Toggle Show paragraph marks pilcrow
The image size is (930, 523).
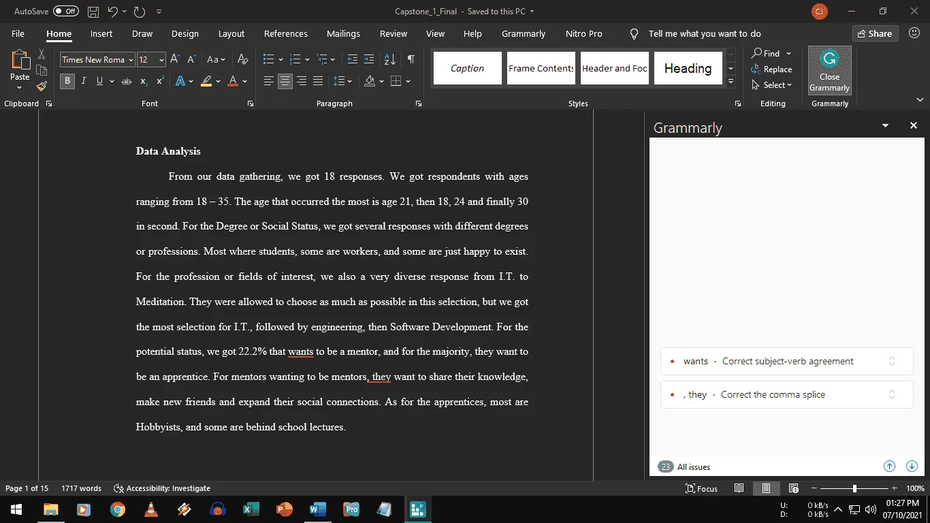(x=411, y=59)
